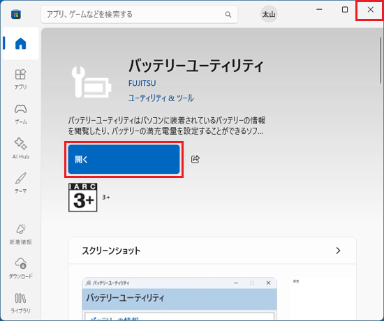This screenshot has height=321, width=384.
Task: Click the 3+ age rating text
Action: click(106, 197)
